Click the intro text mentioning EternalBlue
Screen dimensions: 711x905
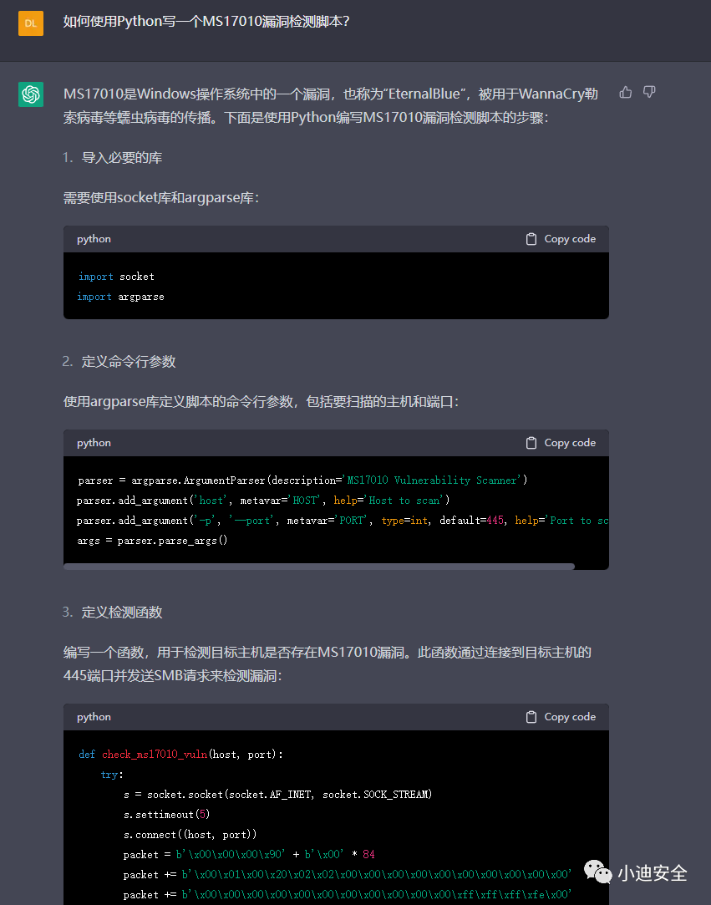point(331,105)
